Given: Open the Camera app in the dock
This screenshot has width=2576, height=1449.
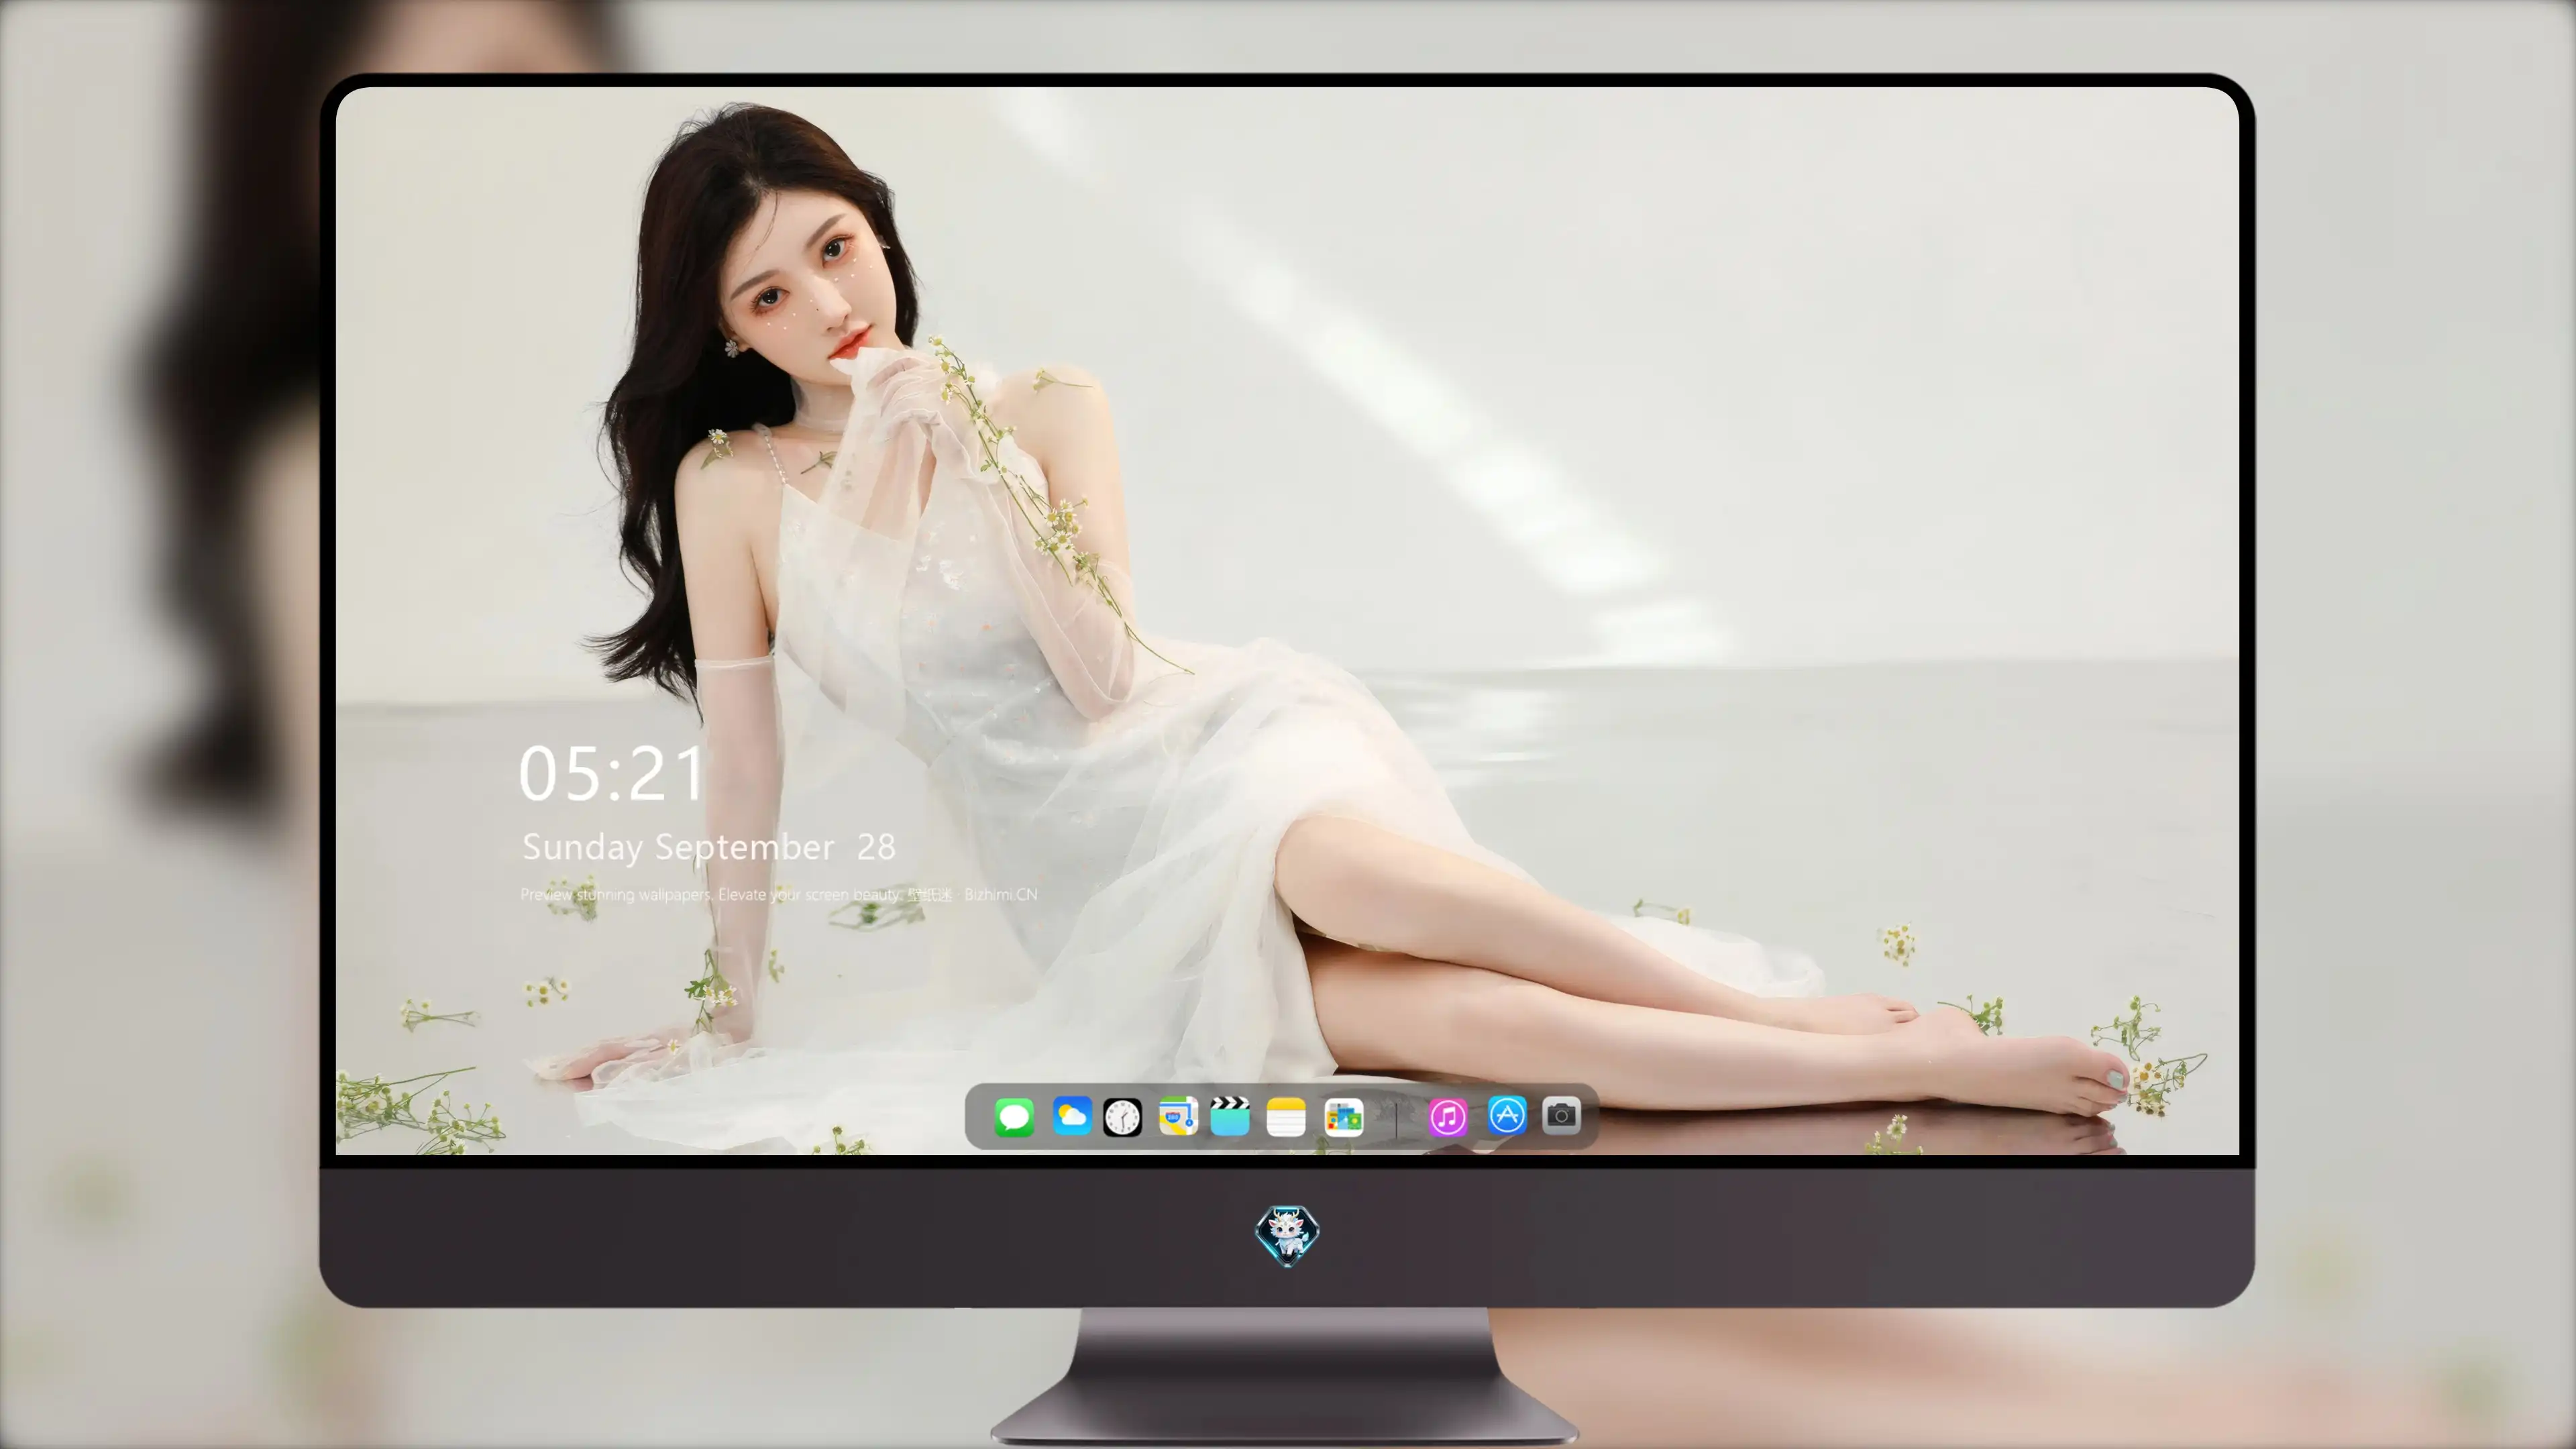Looking at the screenshot, I should (1561, 1115).
